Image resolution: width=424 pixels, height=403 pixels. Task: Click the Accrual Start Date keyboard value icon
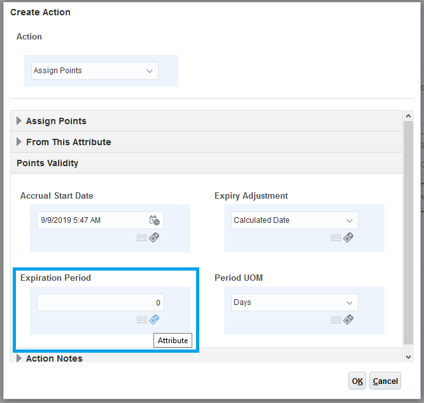point(142,238)
